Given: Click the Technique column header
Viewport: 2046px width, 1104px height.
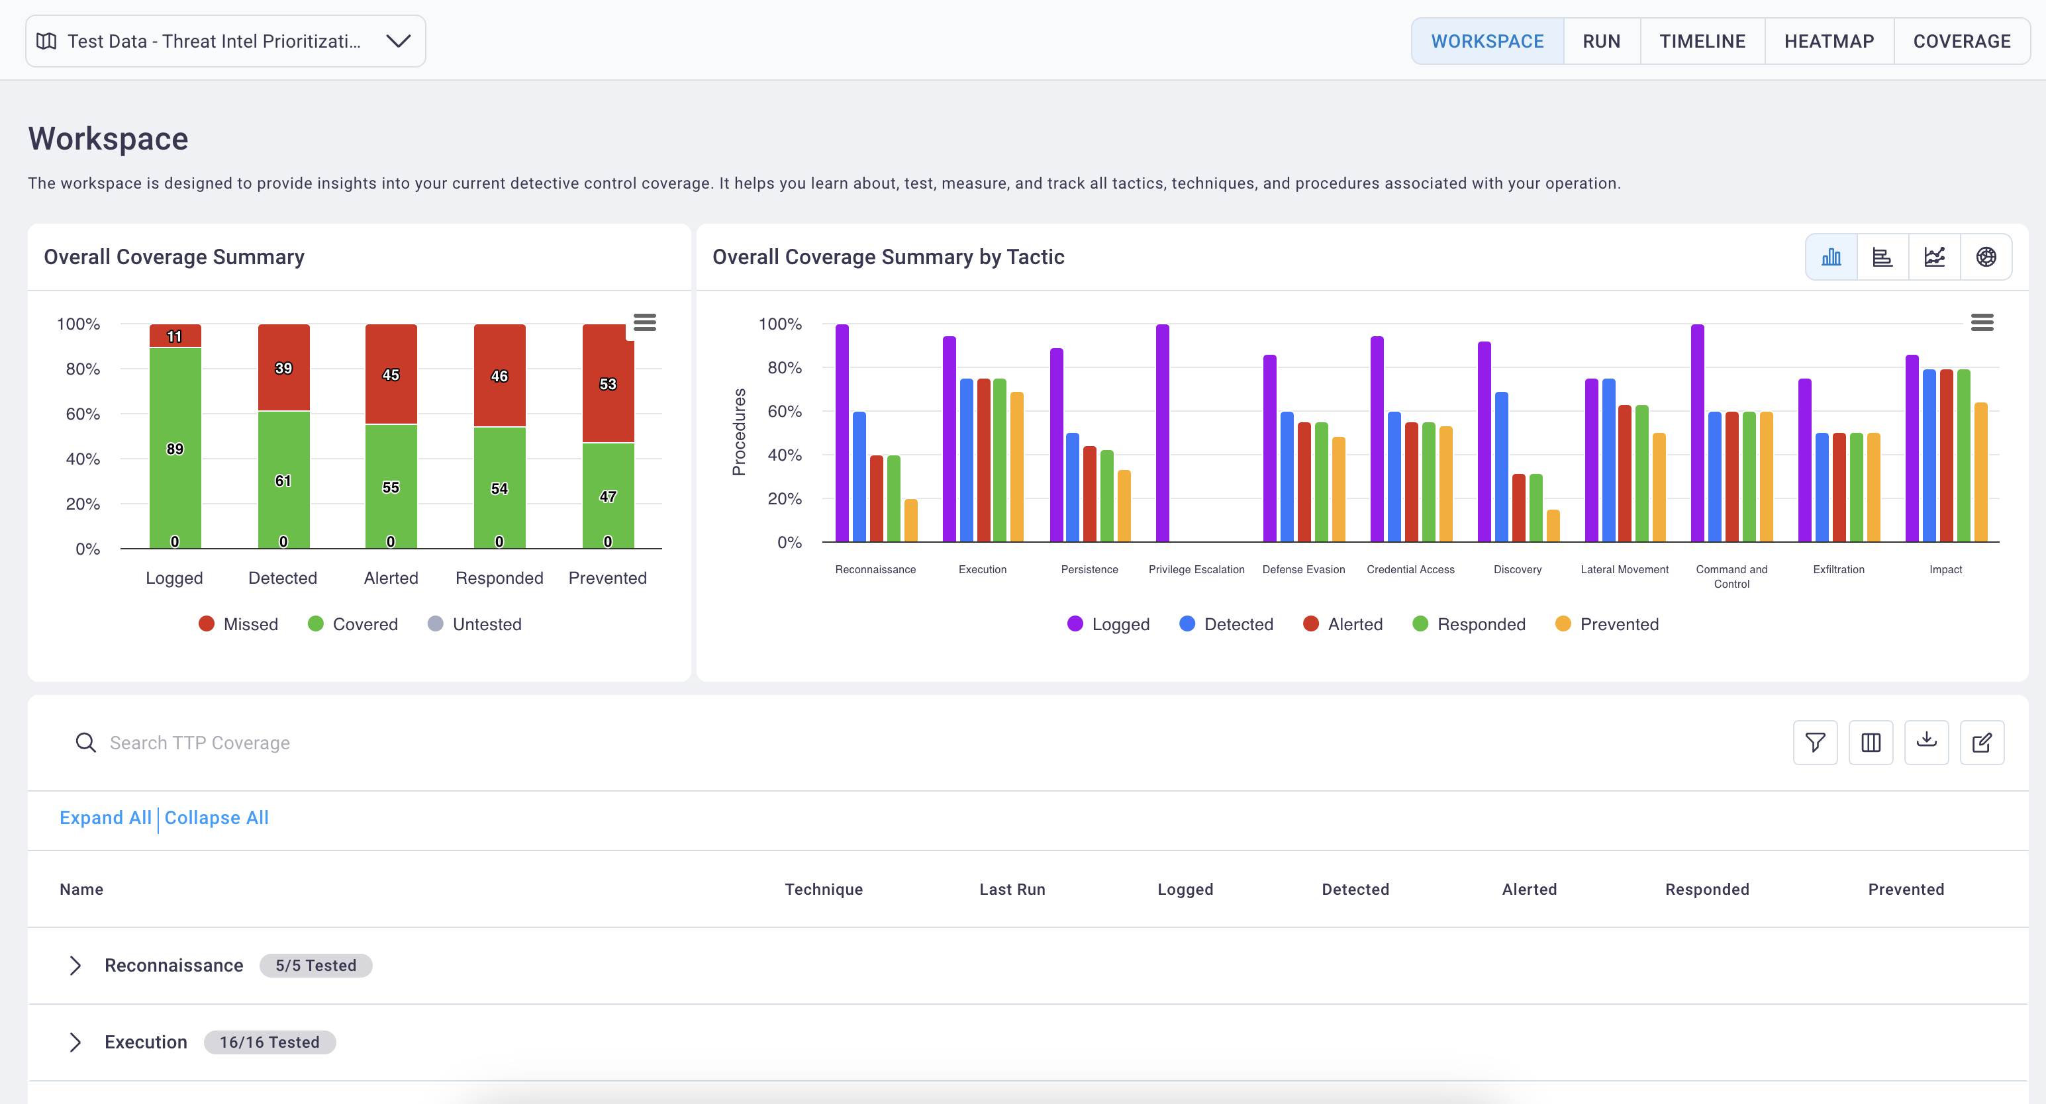Looking at the screenshot, I should tap(824, 889).
